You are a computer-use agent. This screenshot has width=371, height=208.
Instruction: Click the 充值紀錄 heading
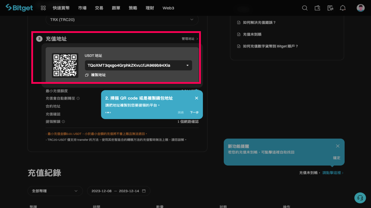44,173
